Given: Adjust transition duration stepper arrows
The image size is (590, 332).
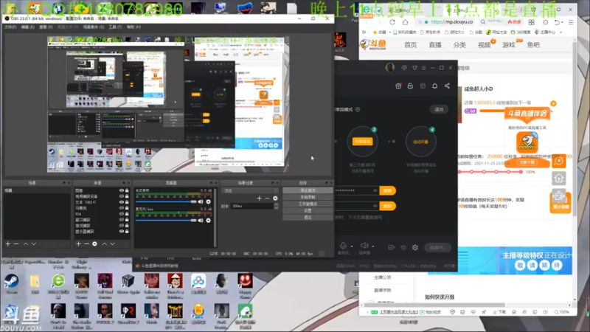Looking at the screenshot, I should point(276,207).
